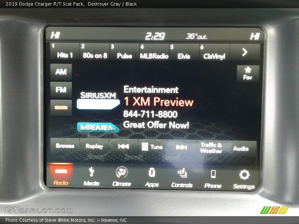Show next preset page arrow
Screen dimensions: 299x224
245,52
